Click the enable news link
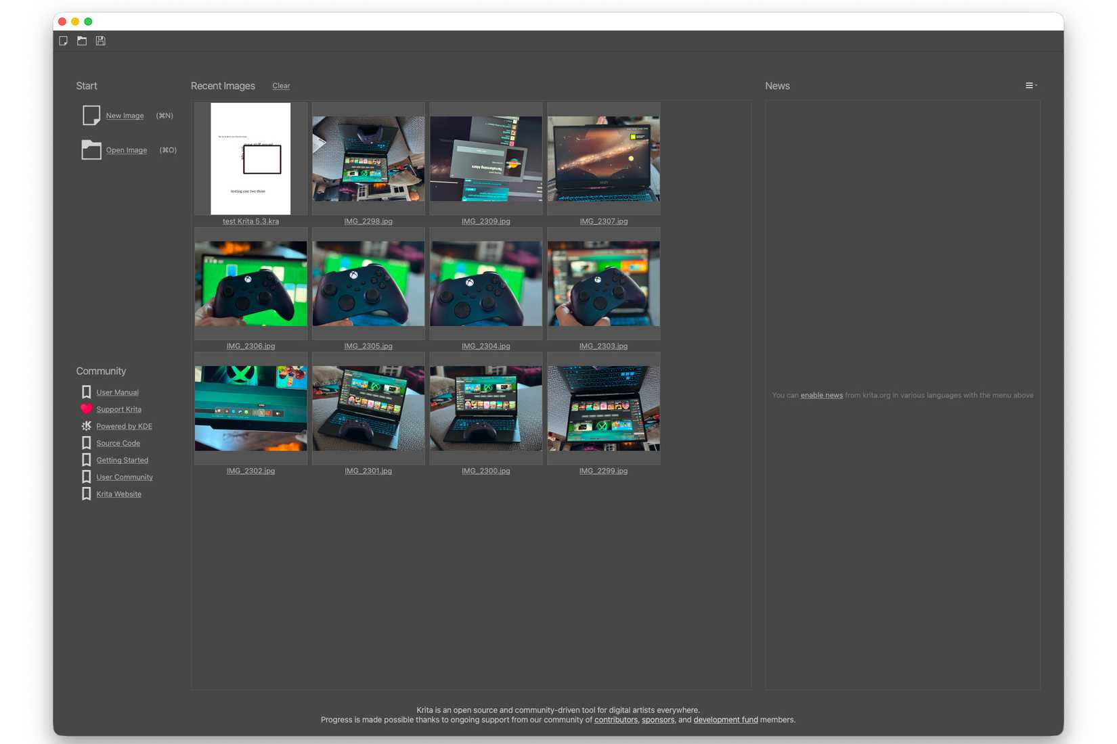Screen dimensions: 1117x744 coord(820,395)
